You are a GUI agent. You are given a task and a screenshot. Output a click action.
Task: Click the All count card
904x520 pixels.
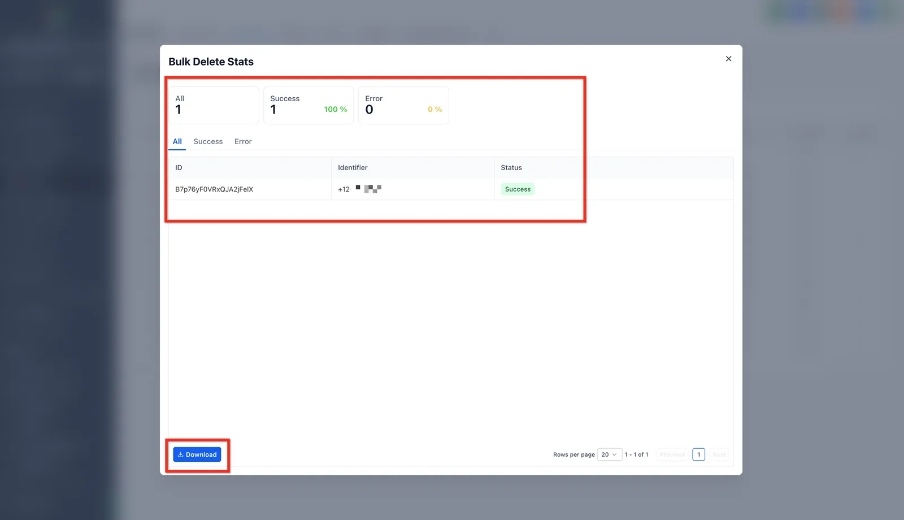214,105
